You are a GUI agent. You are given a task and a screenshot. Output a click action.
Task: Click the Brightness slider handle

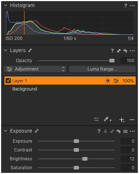pyautogui.click(x=85, y=159)
